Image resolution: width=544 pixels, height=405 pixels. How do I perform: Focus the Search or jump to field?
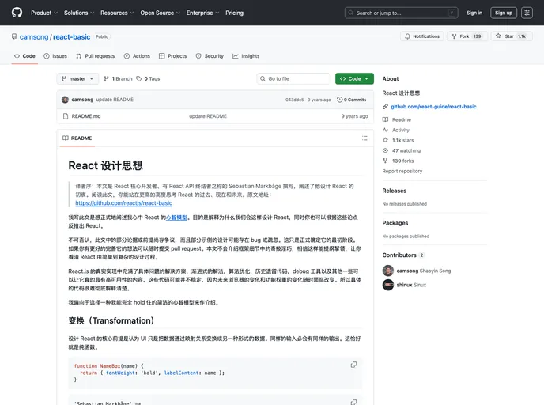402,13
